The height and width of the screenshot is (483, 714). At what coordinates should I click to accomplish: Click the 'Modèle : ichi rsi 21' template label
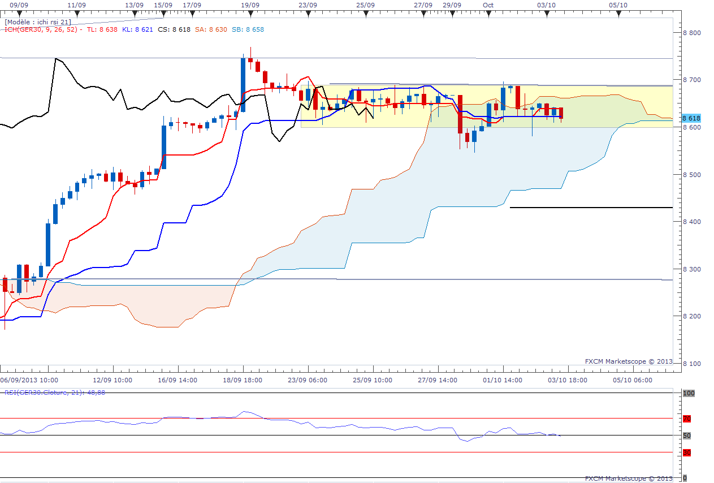[38, 22]
